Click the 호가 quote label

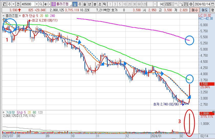click(114, 10)
